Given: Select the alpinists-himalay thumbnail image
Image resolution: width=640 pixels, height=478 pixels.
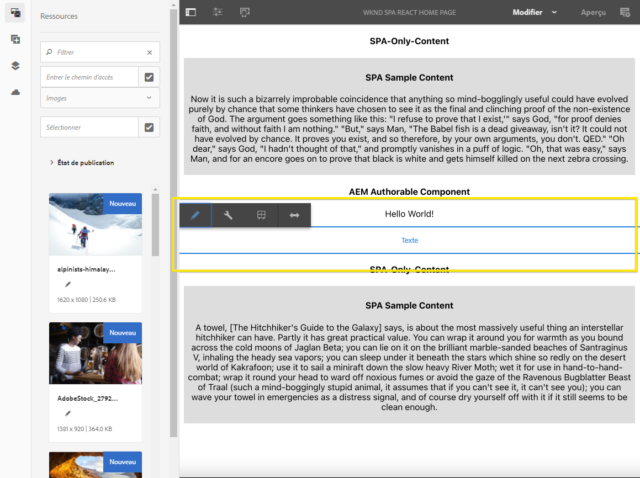Looking at the screenshot, I should (96, 224).
